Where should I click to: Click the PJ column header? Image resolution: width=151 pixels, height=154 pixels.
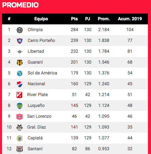pos(88,19)
